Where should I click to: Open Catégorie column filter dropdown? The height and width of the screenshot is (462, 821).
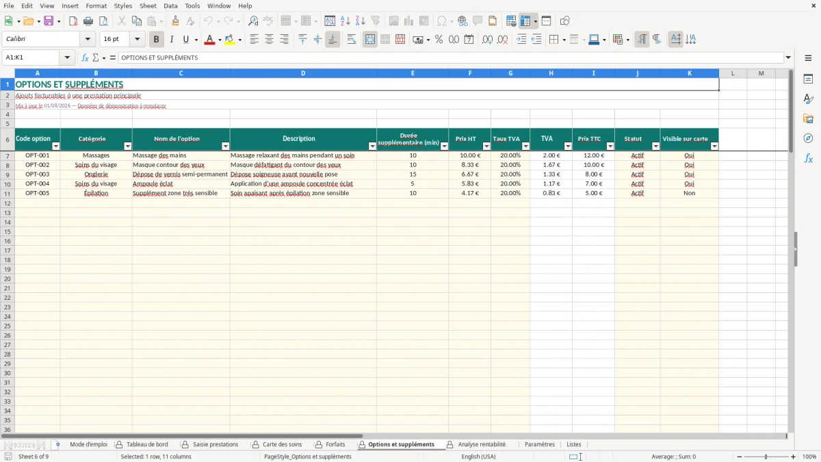(x=127, y=146)
